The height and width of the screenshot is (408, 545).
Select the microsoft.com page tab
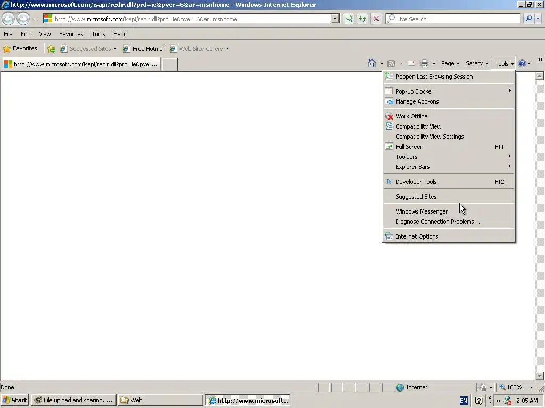point(81,64)
